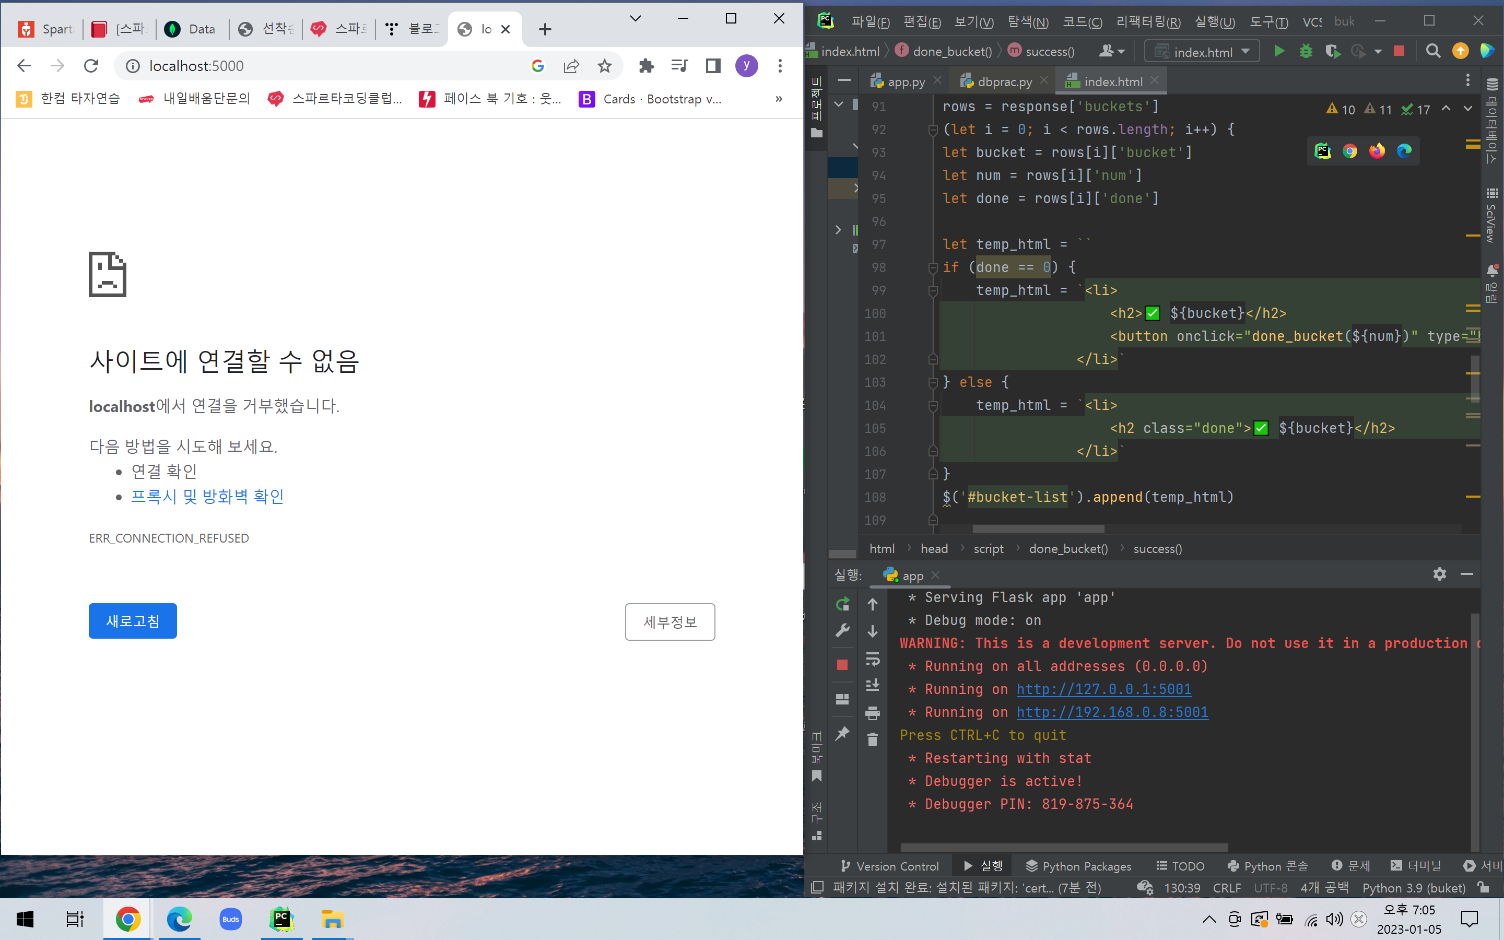Viewport: 1504px width, 940px height.
Task: Go to previous highlighted problem arrow
Action: [x=1446, y=109]
